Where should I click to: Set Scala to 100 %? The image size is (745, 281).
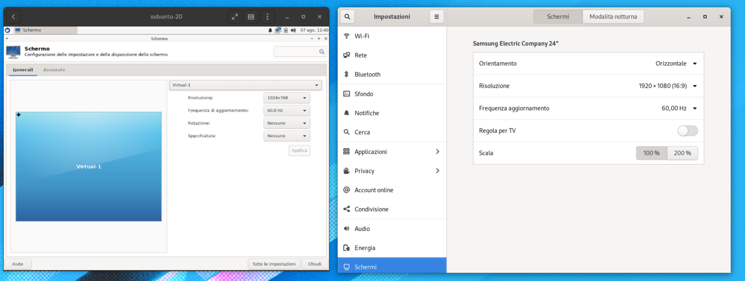pos(651,153)
